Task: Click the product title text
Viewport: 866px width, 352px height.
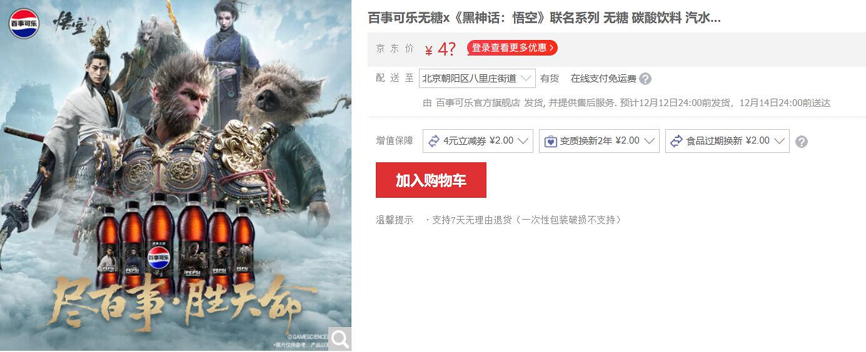Action: click(x=544, y=17)
